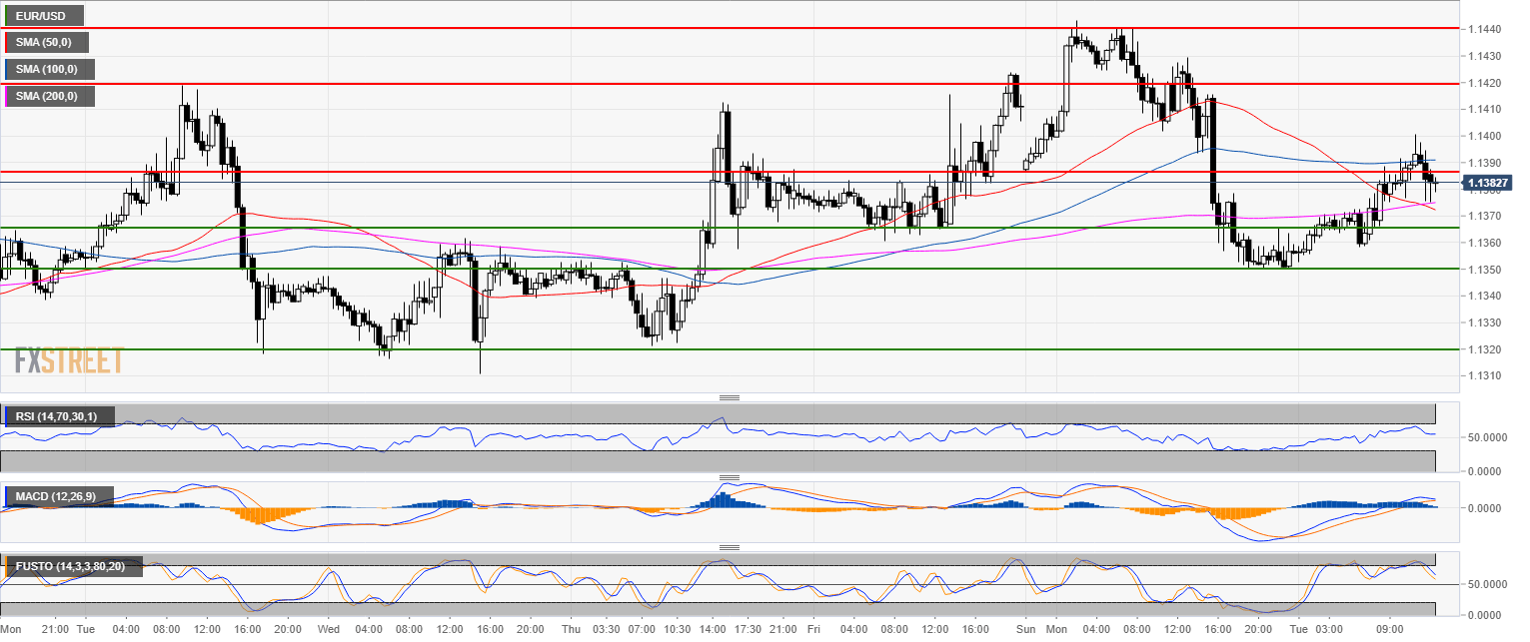Click the Fri label on the time axis

click(813, 630)
